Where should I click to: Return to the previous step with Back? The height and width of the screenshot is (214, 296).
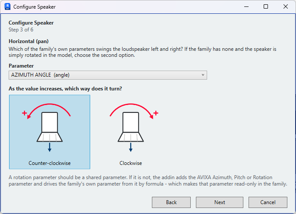point(171,202)
